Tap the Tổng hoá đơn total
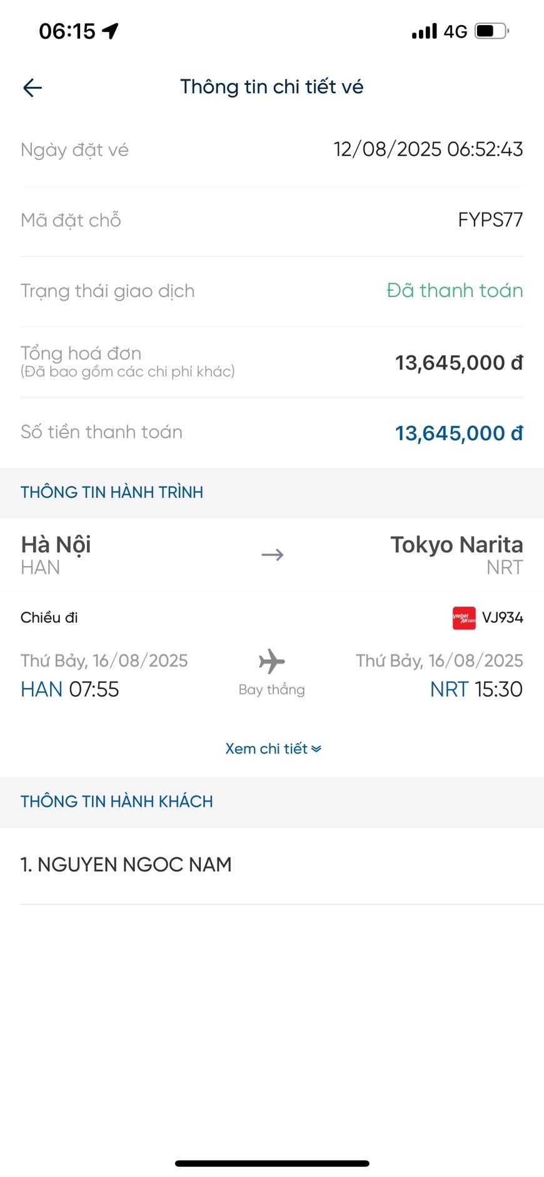This screenshot has width=544, height=1177. (458, 363)
